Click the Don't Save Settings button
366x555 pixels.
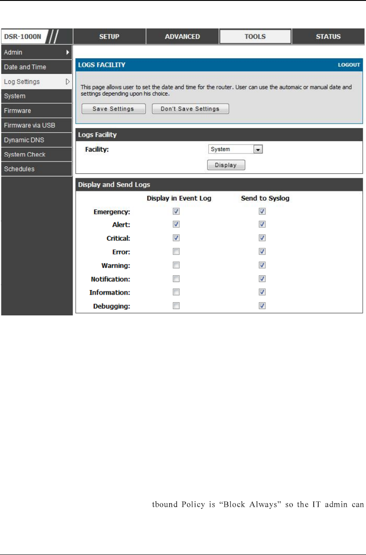tap(190, 109)
